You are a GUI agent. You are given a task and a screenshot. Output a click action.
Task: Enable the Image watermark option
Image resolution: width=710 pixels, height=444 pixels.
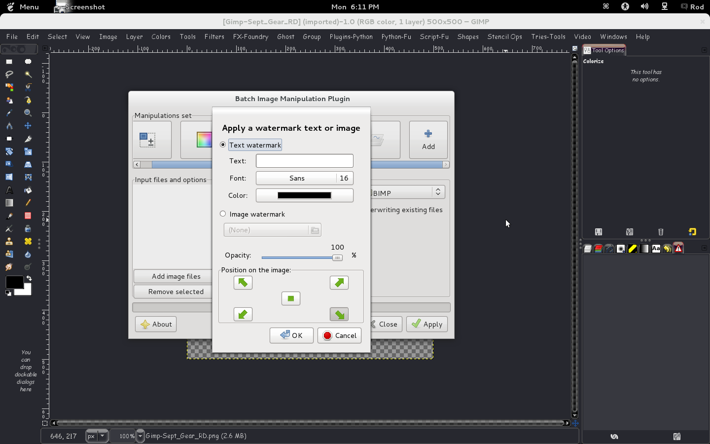pos(223,214)
